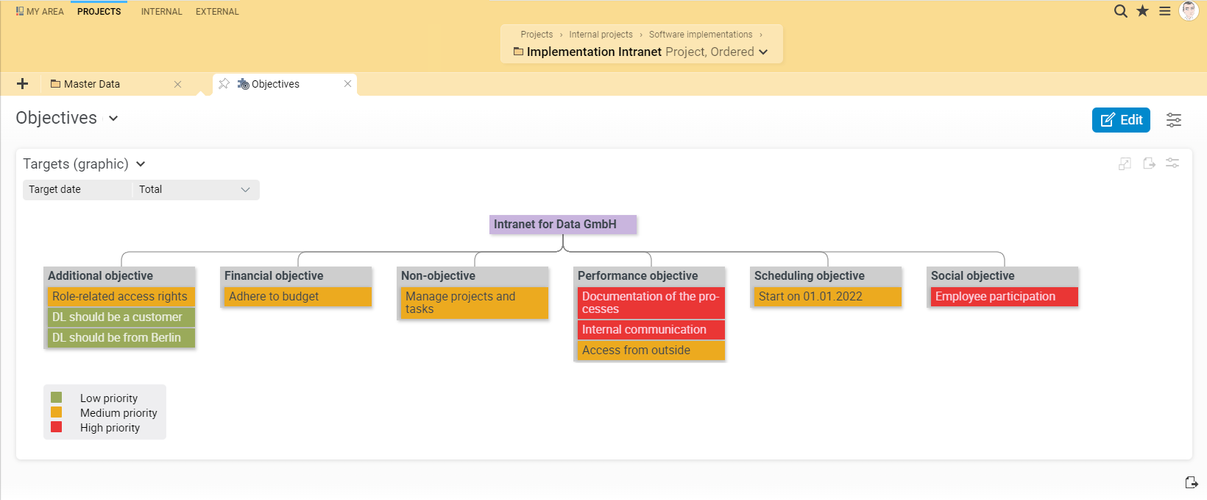The width and height of the screenshot is (1207, 500).
Task: Open the user avatar profile
Action: pyautogui.click(x=1189, y=11)
